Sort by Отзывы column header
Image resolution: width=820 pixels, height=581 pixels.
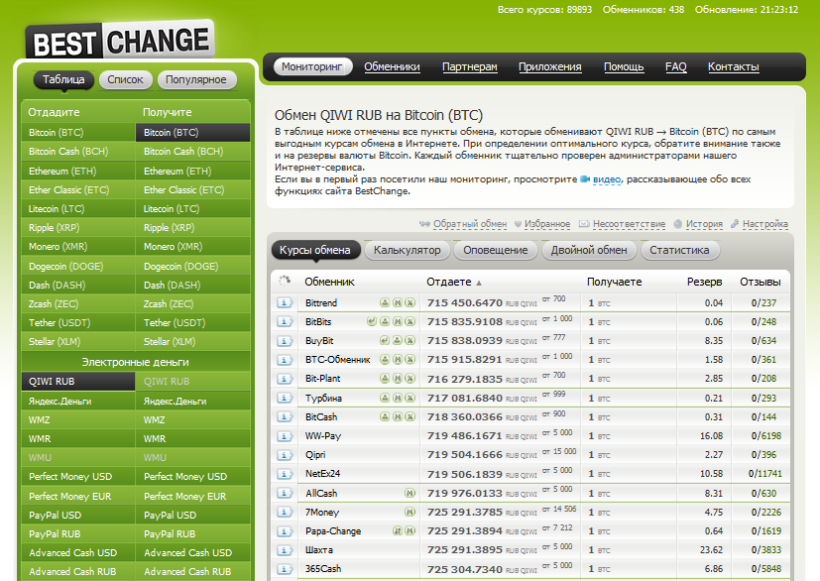coord(760,282)
